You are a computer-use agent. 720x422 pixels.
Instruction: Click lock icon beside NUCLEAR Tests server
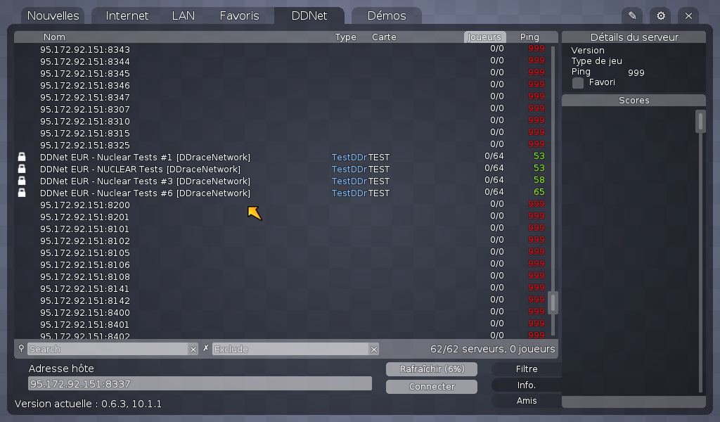click(x=21, y=169)
